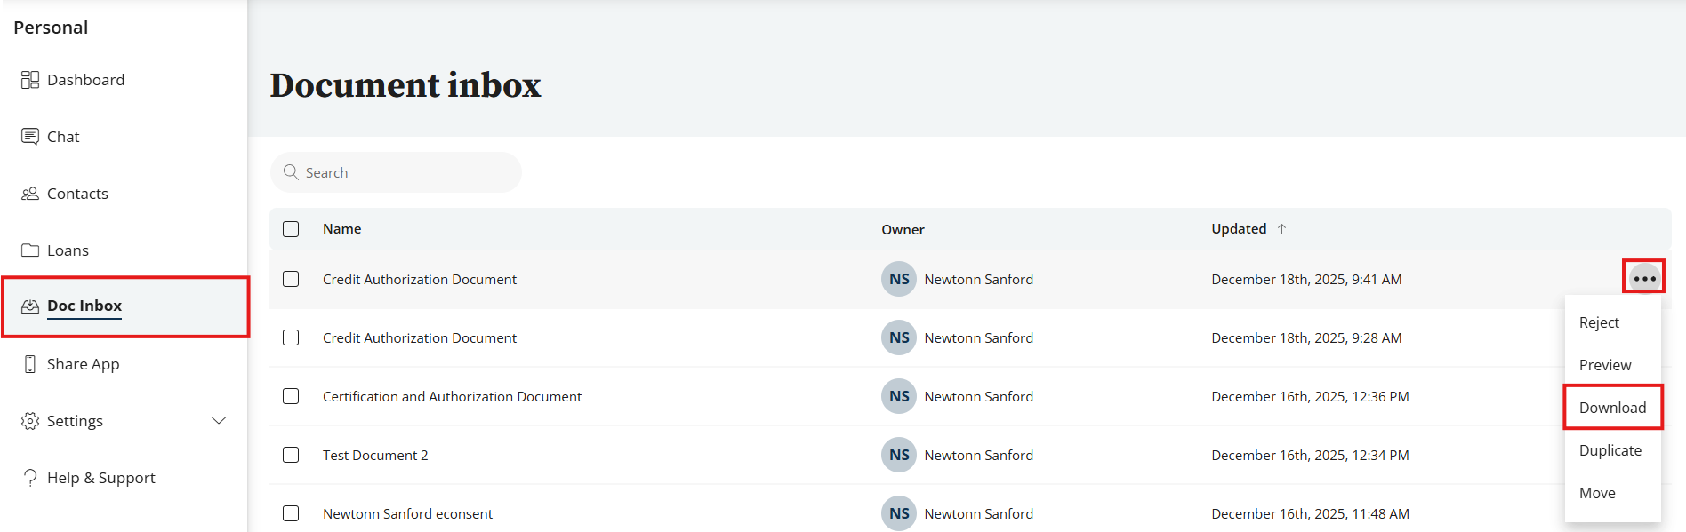
Task: Check the Test Document 2 checkbox
Action: pyautogui.click(x=291, y=455)
